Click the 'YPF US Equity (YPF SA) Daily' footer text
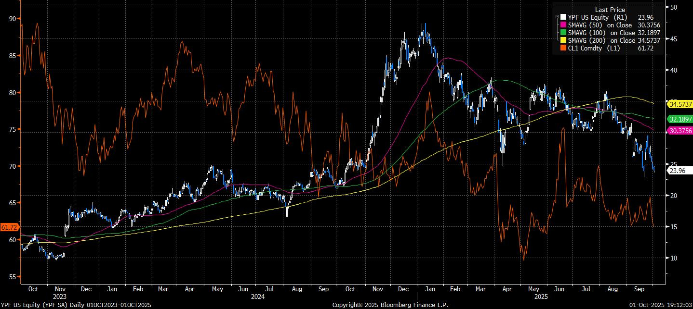This screenshot has width=693, height=309. [43, 305]
